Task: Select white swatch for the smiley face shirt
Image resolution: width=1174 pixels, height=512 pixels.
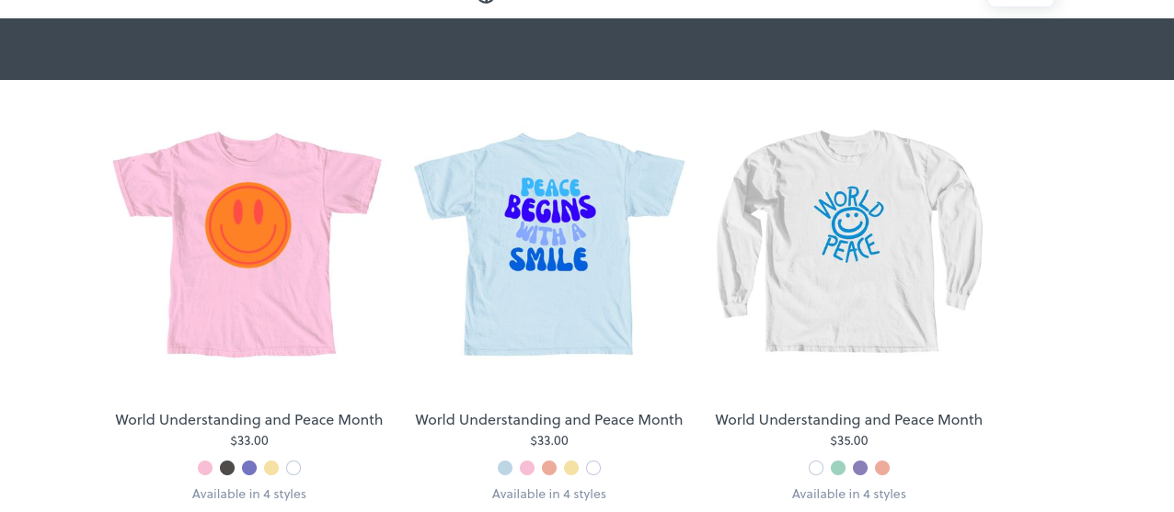Action: click(293, 468)
